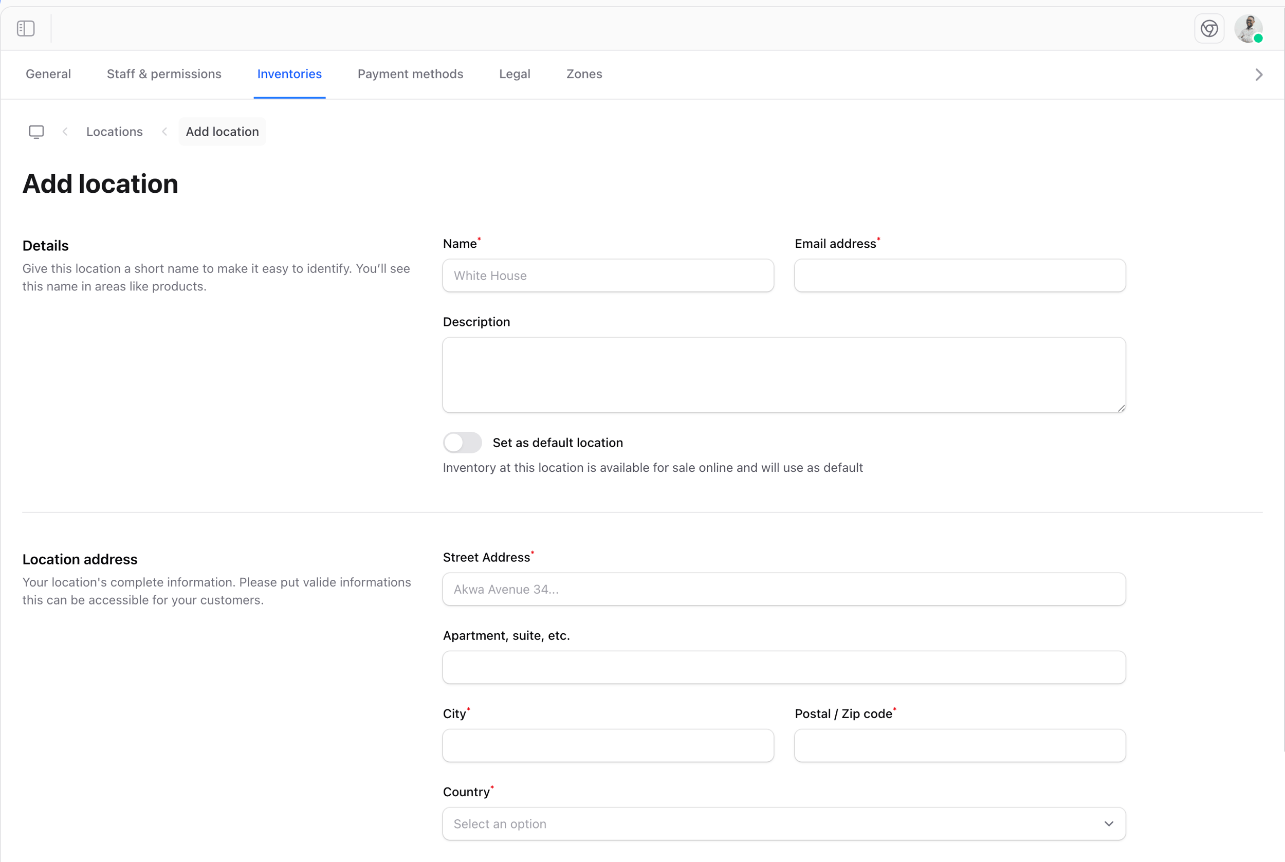Toggle Set as default location switch
The image size is (1285, 862).
pyautogui.click(x=462, y=443)
